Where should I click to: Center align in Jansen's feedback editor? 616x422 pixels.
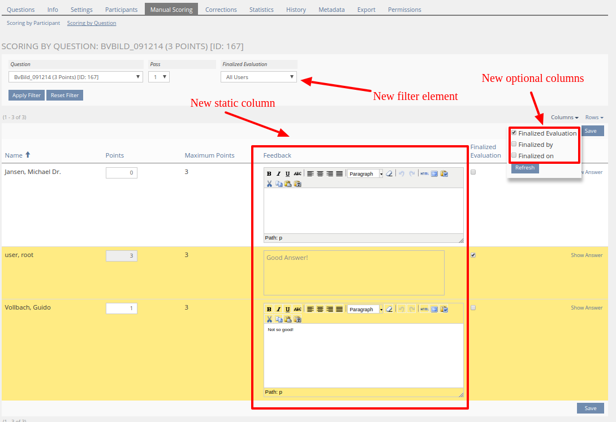320,174
